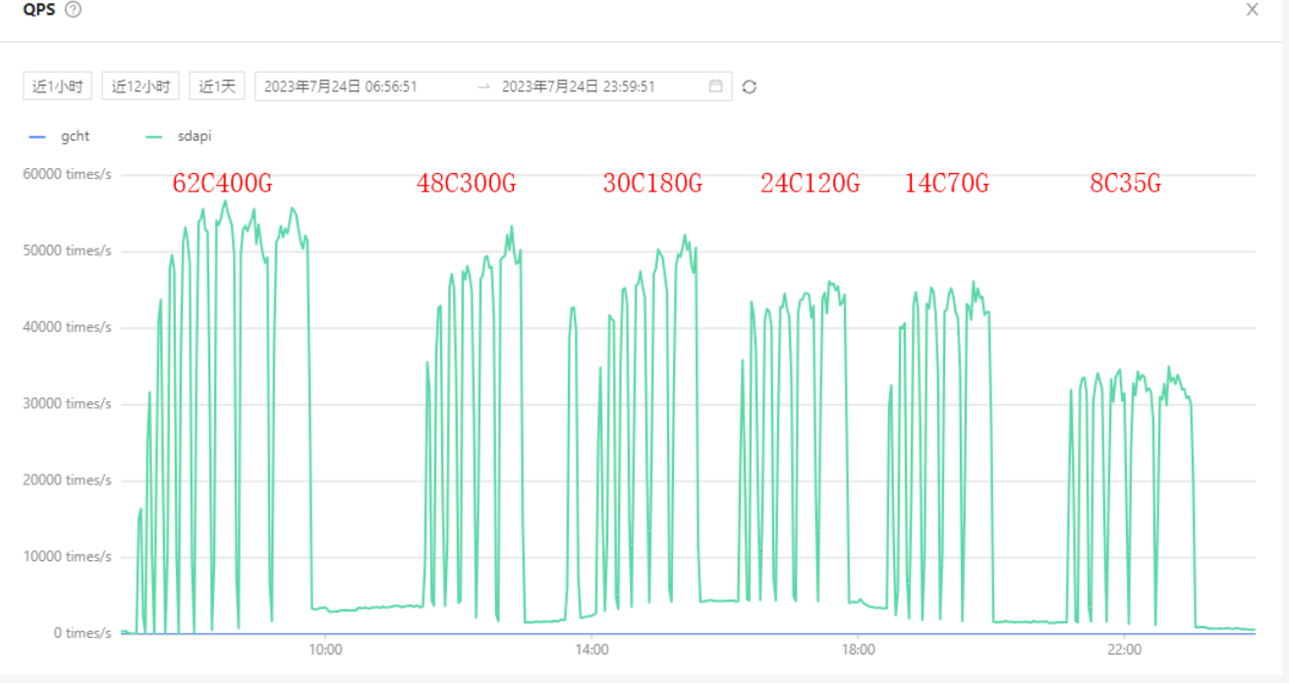Click the green sdapi legend line swatch

pos(153,137)
